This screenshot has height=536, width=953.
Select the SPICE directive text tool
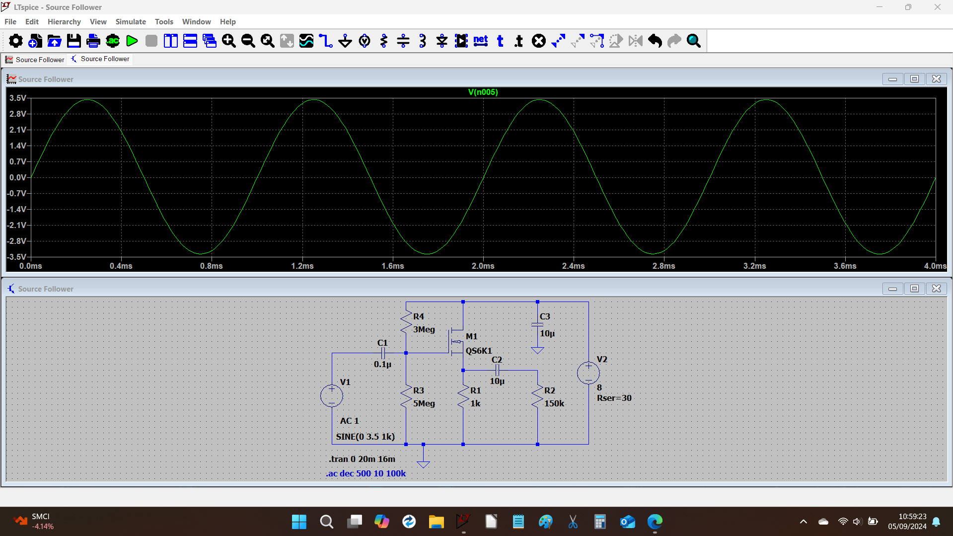tap(519, 41)
